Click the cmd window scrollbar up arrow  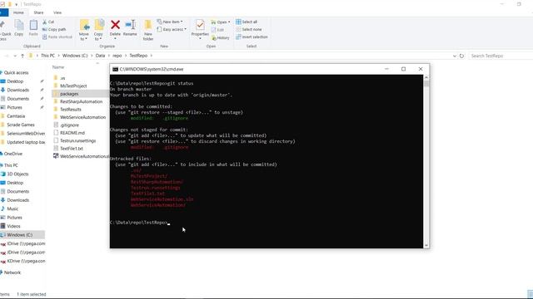426,77
